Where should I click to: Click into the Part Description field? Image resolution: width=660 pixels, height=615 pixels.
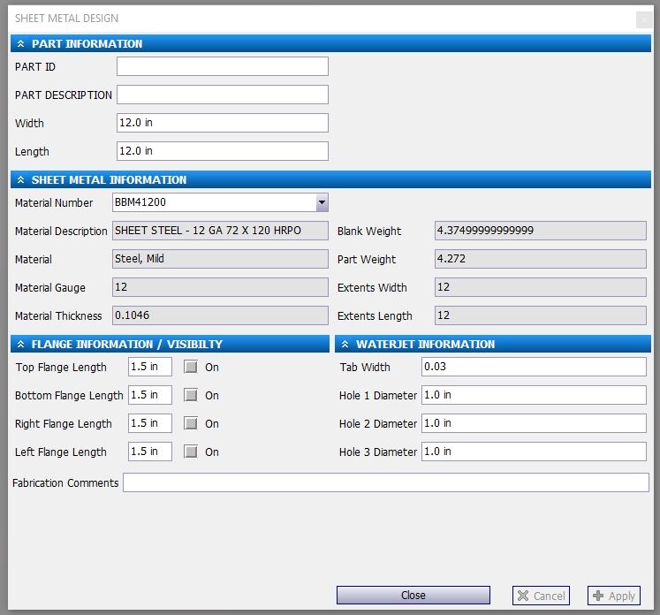(222, 95)
